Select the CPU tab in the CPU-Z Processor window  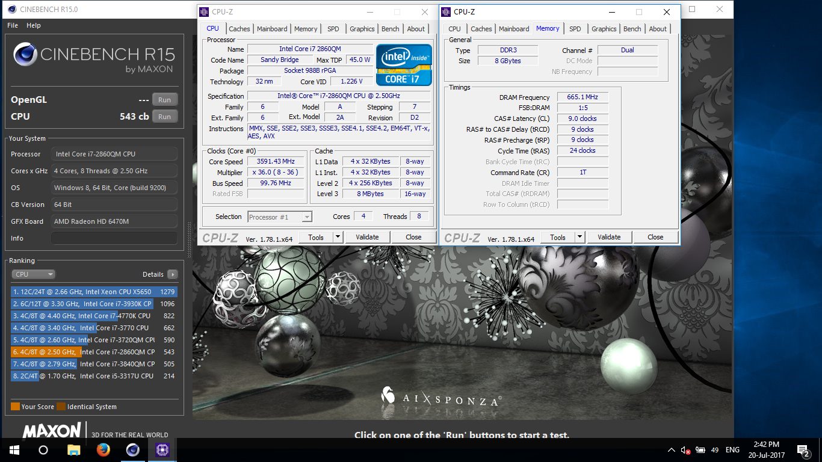click(x=213, y=28)
